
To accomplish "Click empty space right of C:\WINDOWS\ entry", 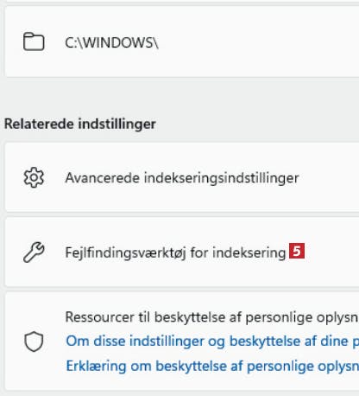I will (259, 42).
